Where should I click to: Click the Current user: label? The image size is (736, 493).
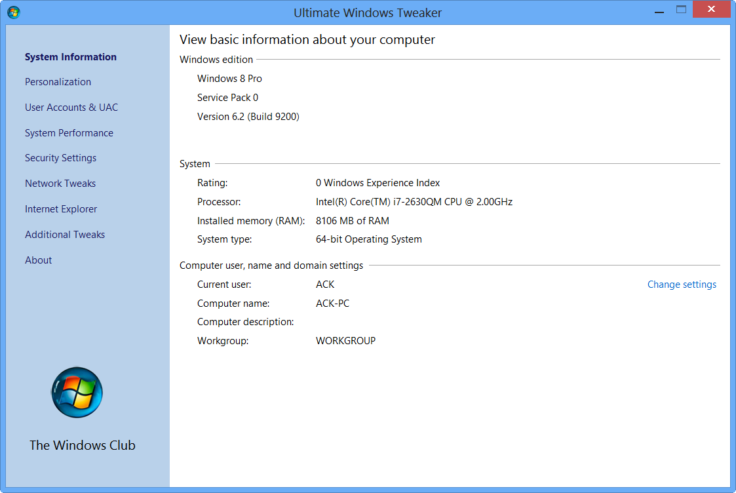(224, 285)
